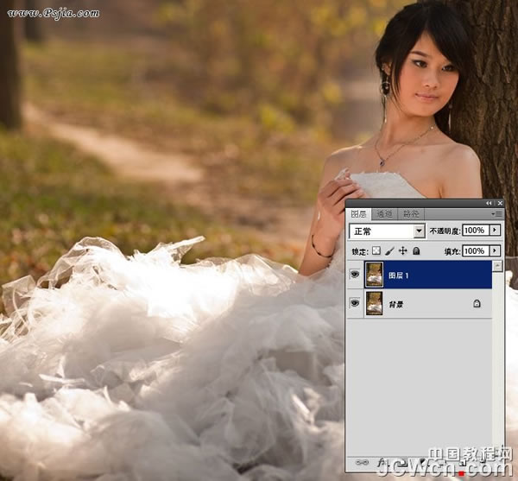Image resolution: width=518 pixels, height=481 pixels.
Task: Click the link layers icon
Action: tap(362, 463)
